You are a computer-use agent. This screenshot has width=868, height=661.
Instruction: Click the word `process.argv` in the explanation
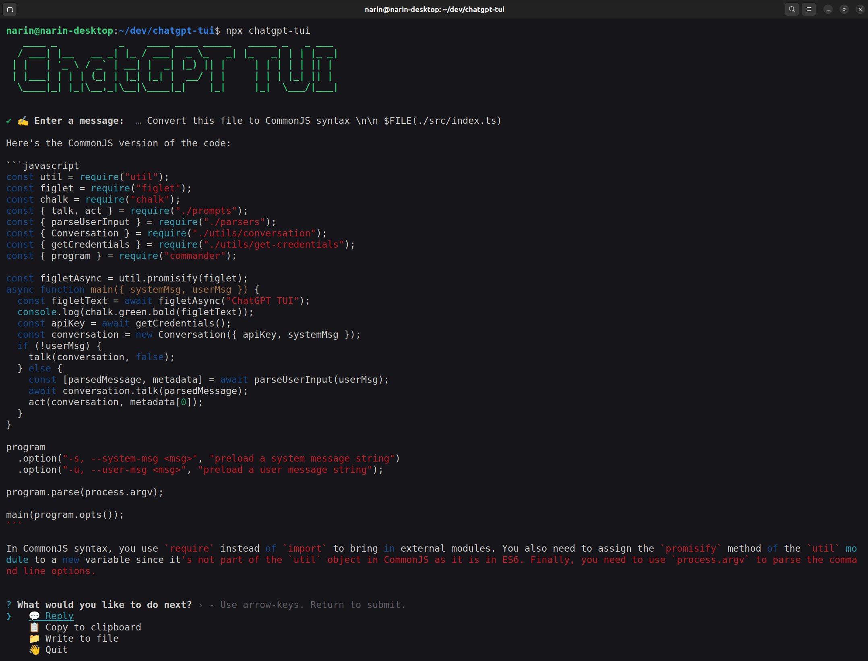coord(711,560)
